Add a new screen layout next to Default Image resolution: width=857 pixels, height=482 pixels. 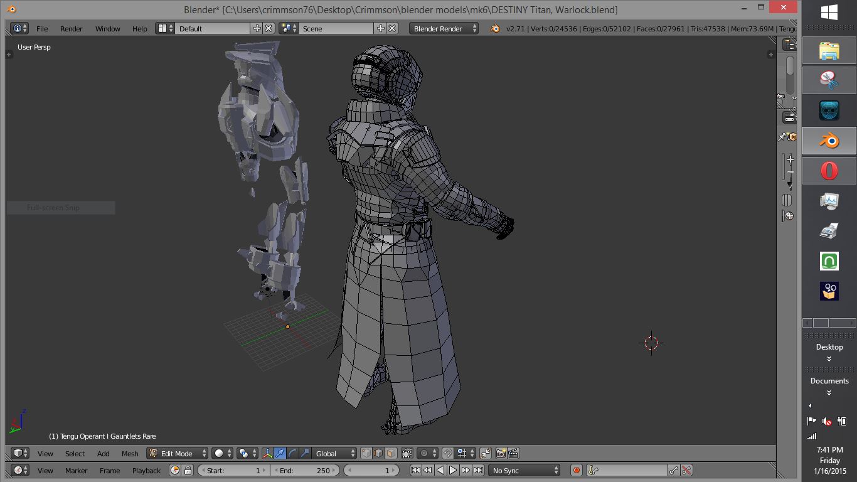[257, 28]
